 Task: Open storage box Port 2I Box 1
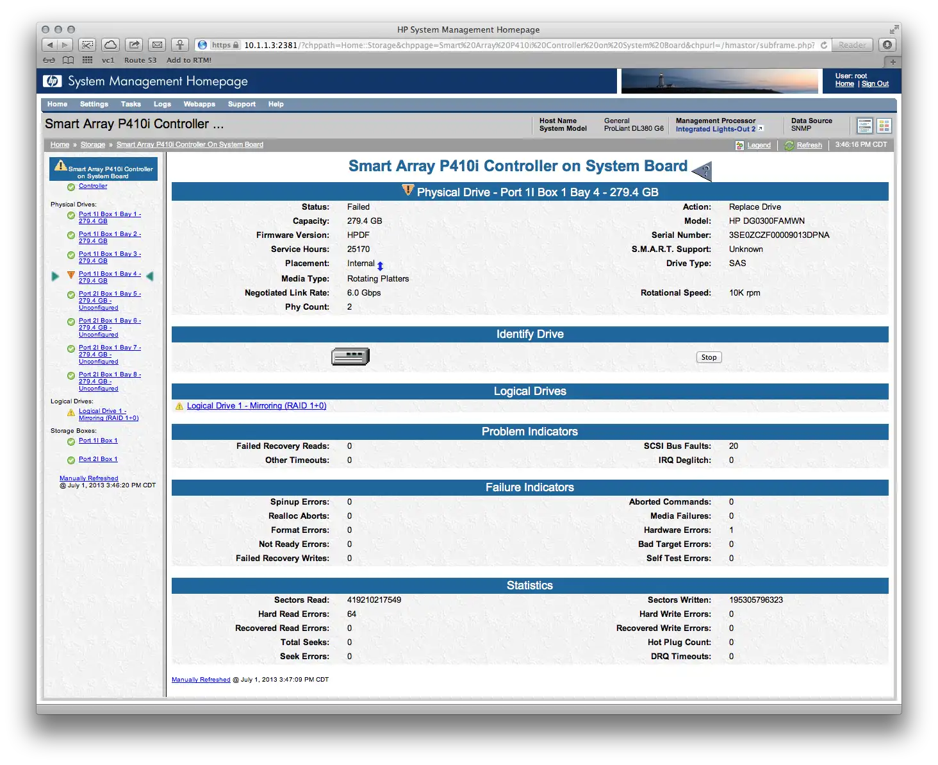point(98,459)
